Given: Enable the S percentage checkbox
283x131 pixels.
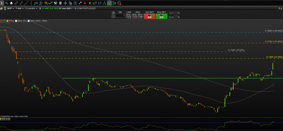Looking at the screenshot, I should tap(170, 17).
